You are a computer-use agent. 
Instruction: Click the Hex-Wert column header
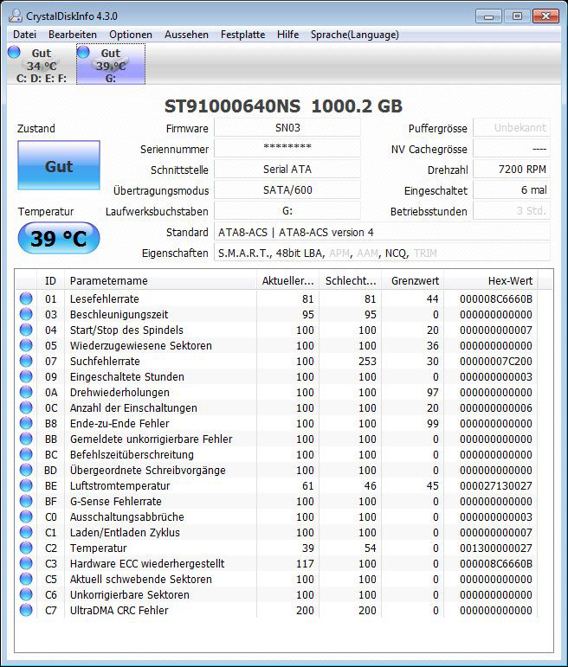[491, 281]
